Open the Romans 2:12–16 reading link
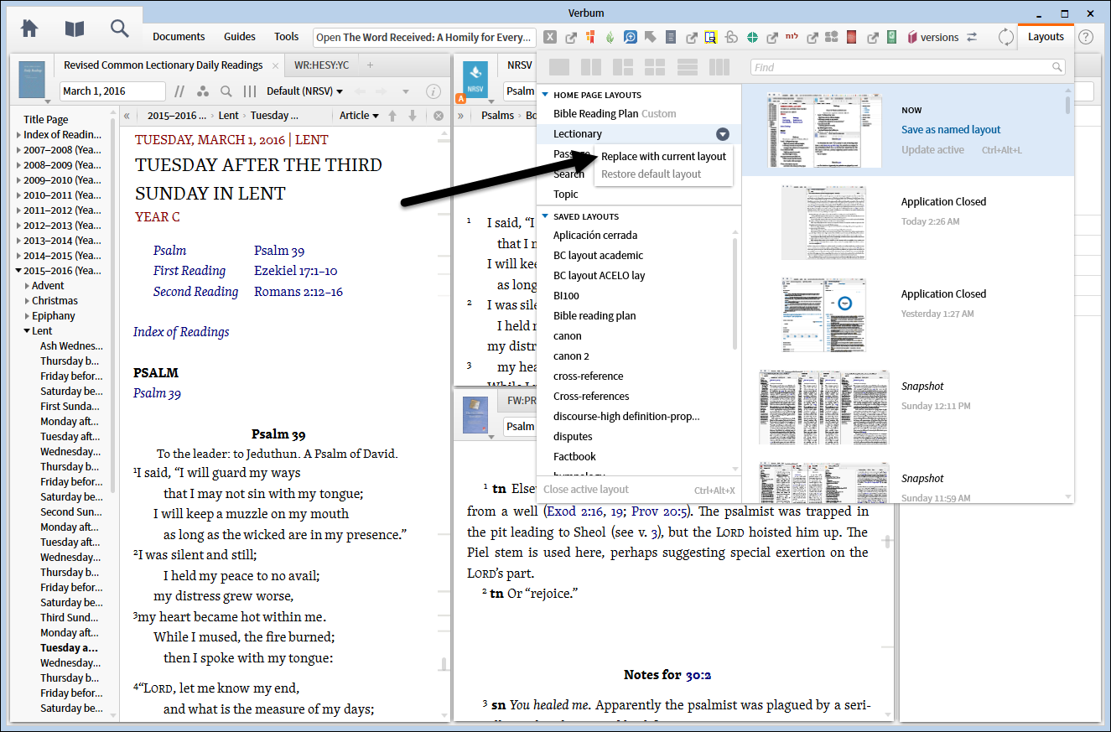 click(x=299, y=292)
